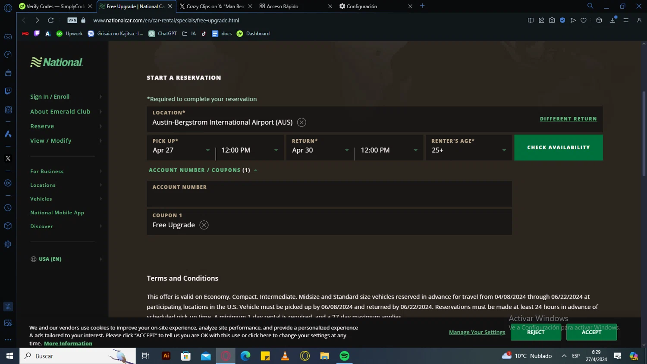Search tabs magnifier icon
The height and width of the screenshot is (364, 647).
590,6
